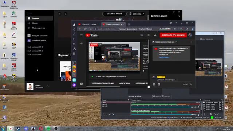Move the OBS scene up
This screenshot has width=233, height=131.
110,114
